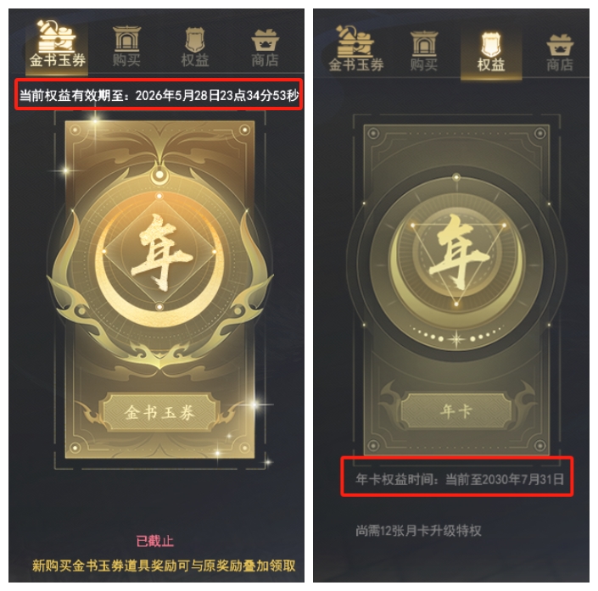Open 购买 gate icon in right panel
The height and width of the screenshot is (591, 598).
pos(424,43)
